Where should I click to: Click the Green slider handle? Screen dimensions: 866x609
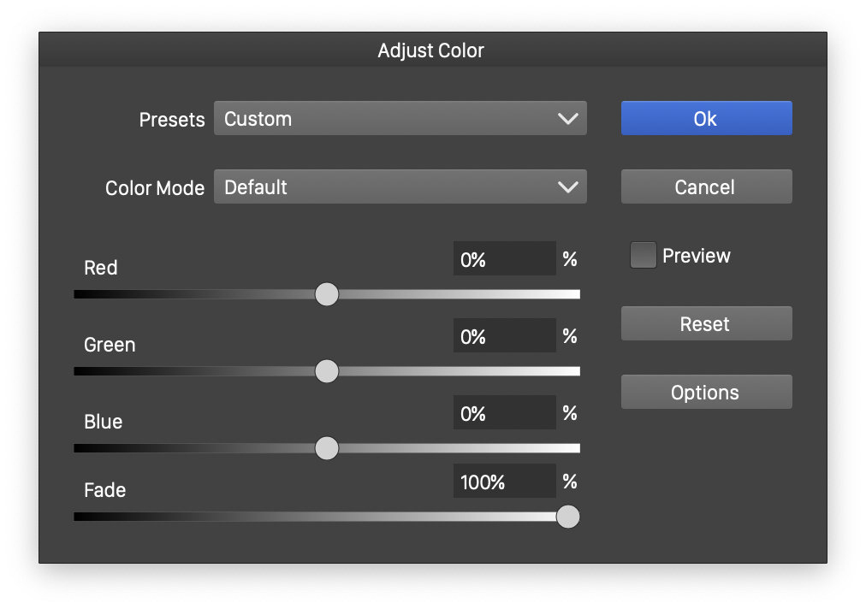click(x=327, y=371)
